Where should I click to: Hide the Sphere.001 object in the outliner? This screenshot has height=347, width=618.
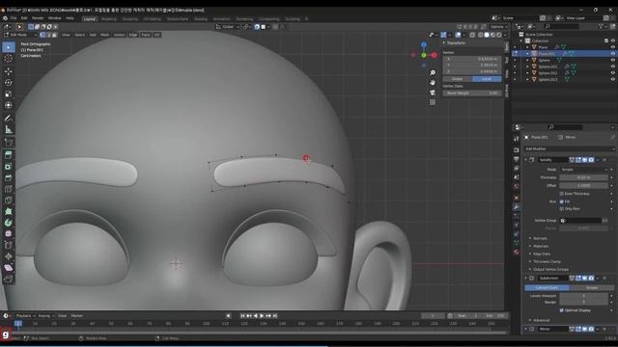coord(612,67)
